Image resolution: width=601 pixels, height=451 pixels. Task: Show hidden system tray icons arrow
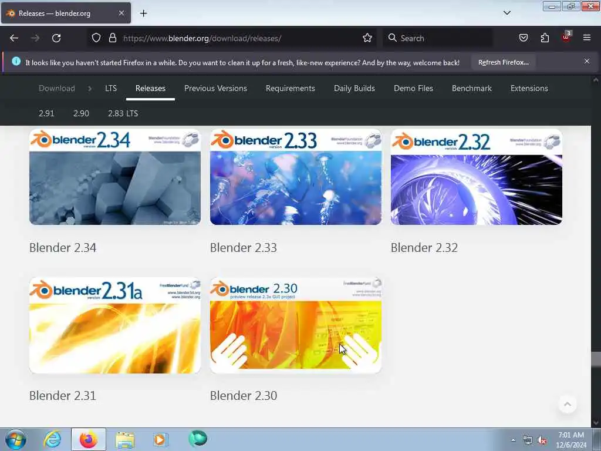pos(513,440)
